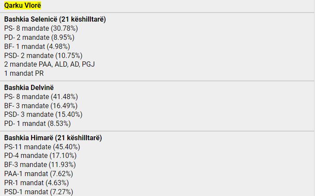Select the PS-11 mandate (45.40%) line
The width and height of the screenshot is (315, 196).
click(x=42, y=147)
